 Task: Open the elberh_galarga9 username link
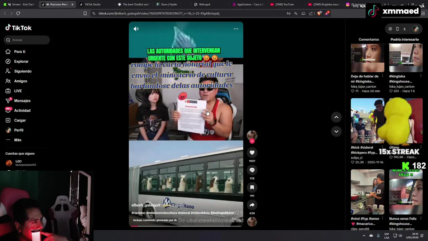146,205
